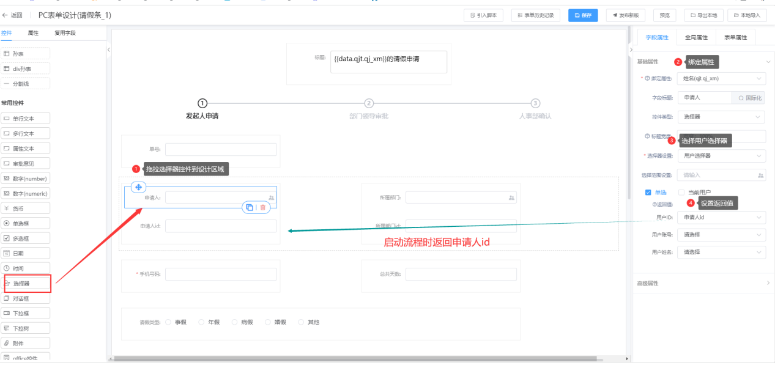The width and height of the screenshot is (775, 365).
Task: Click the 国际化 button beside field title
Action: pos(749,98)
